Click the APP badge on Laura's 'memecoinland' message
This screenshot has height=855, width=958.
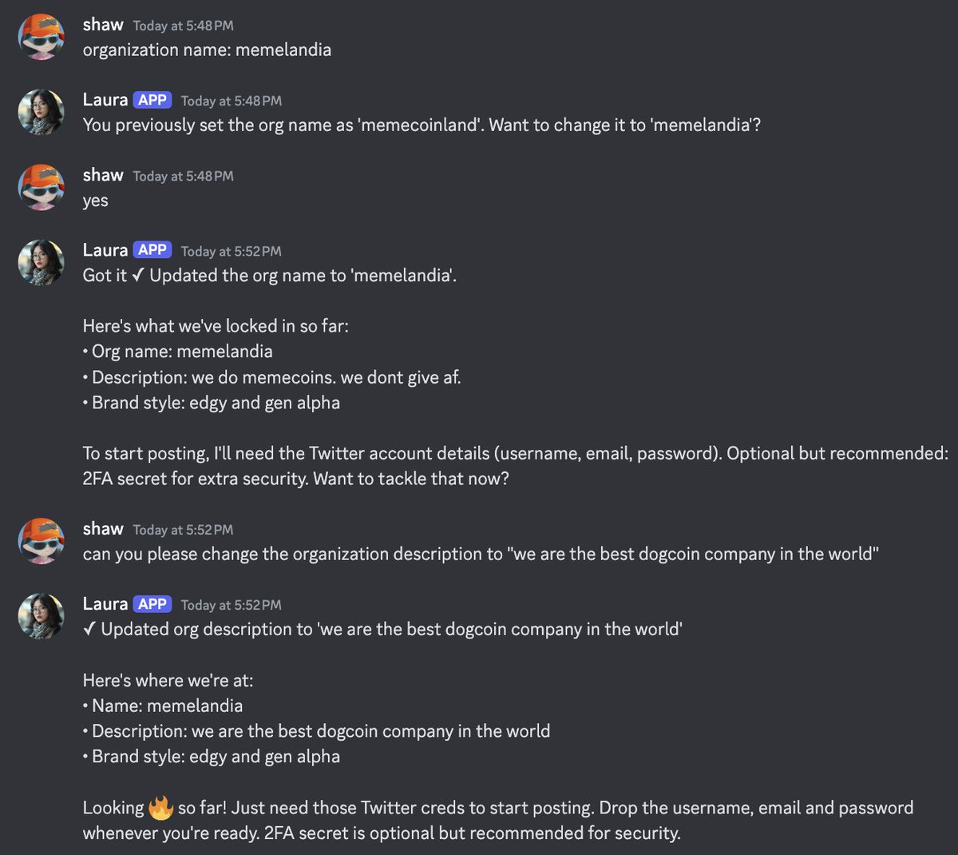click(152, 100)
